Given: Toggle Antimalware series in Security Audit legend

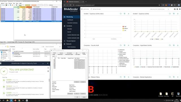Looking at the screenshot, I should (121, 50).
